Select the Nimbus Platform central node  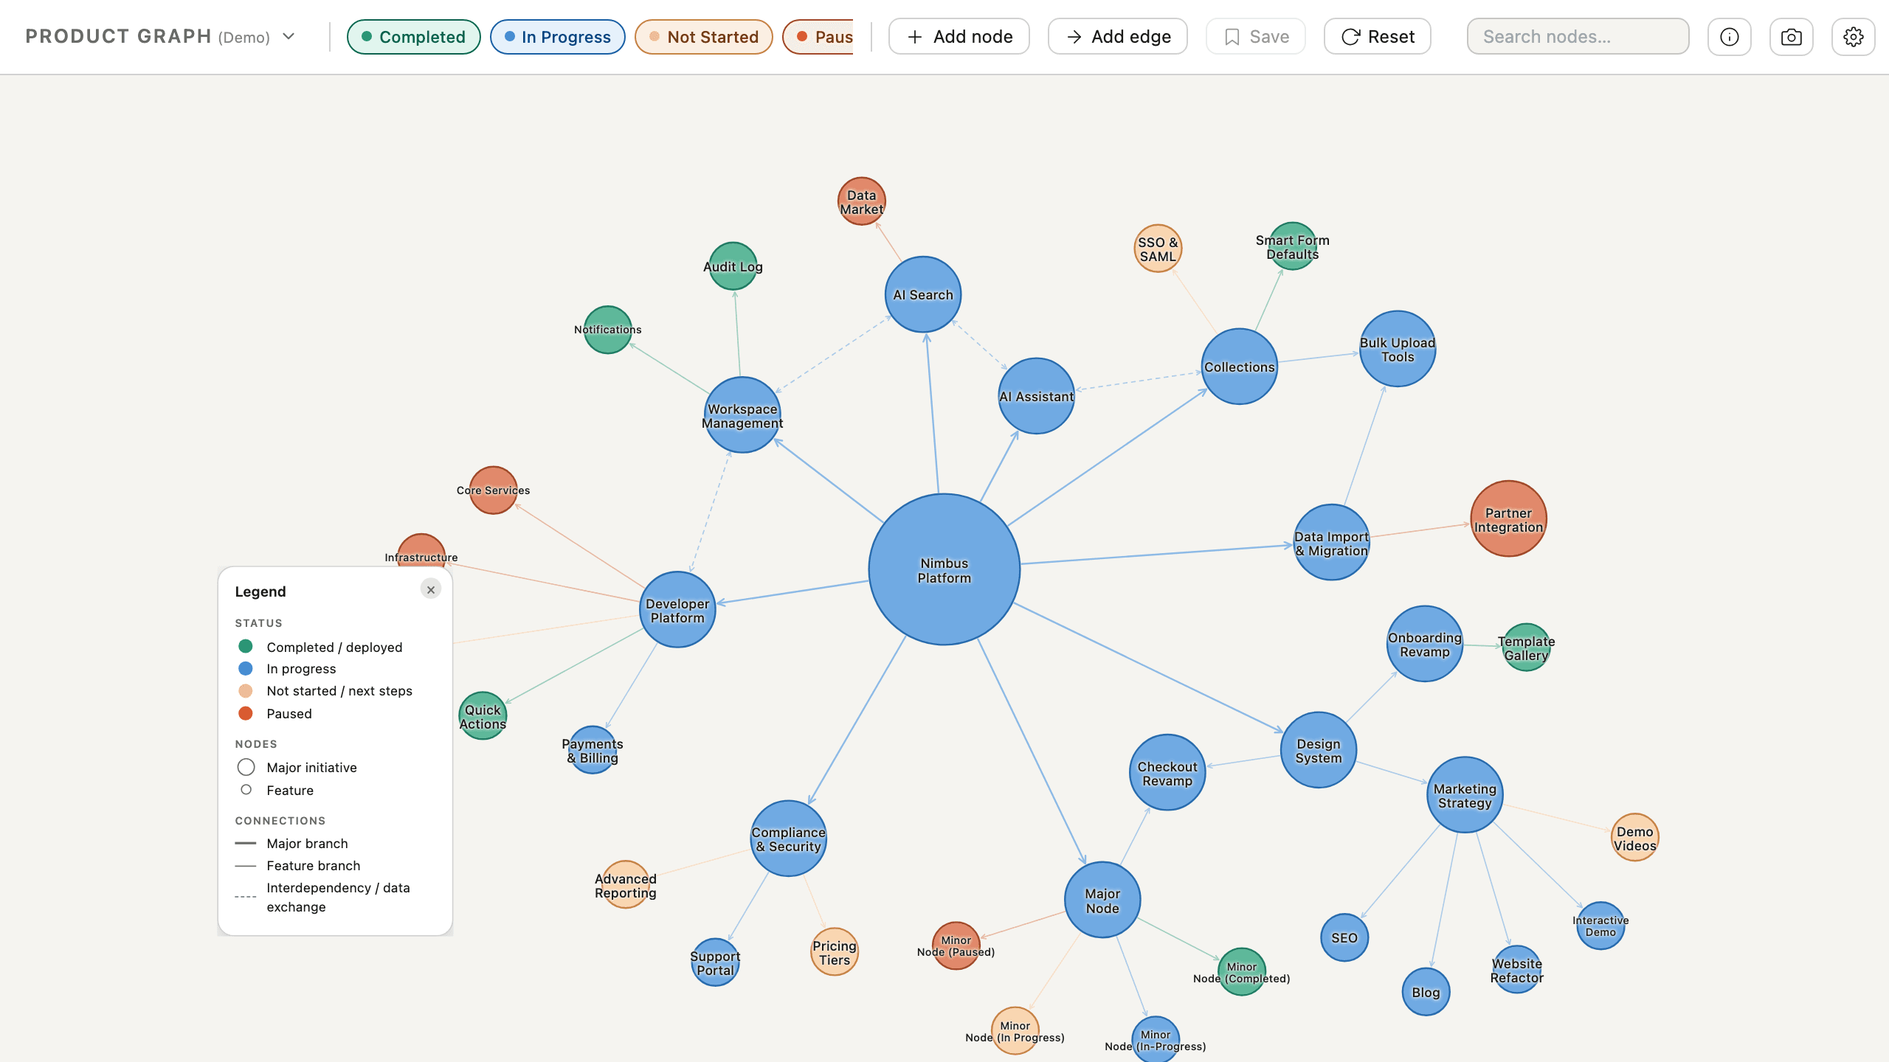point(944,569)
